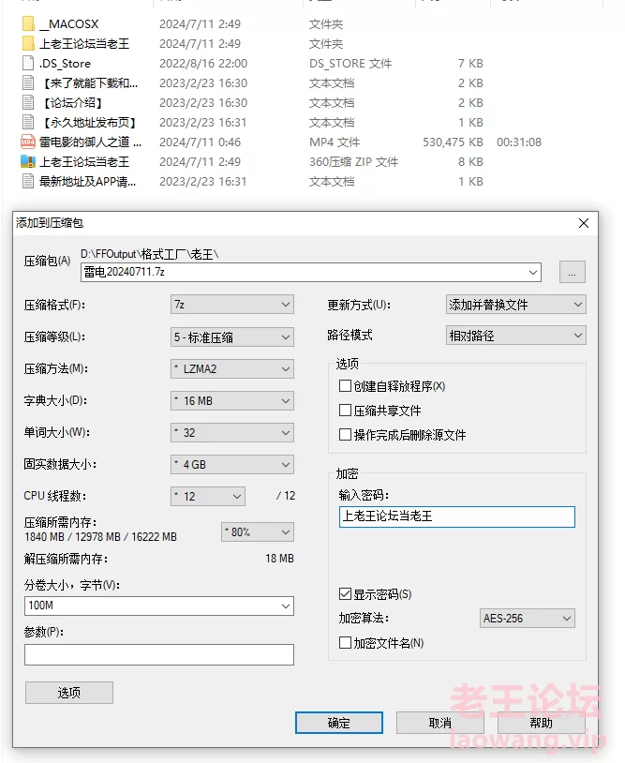Click the 2022/8/16 22:00 date cell
Viewport: 625px width, 763px height.
[x=203, y=63]
